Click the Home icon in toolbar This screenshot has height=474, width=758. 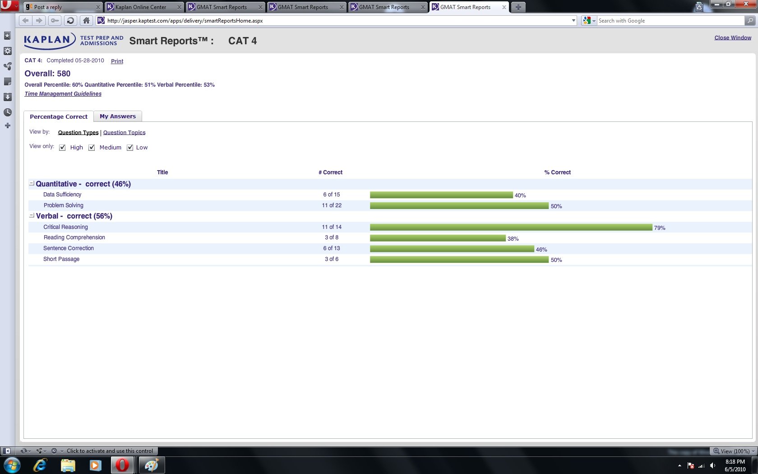point(87,21)
